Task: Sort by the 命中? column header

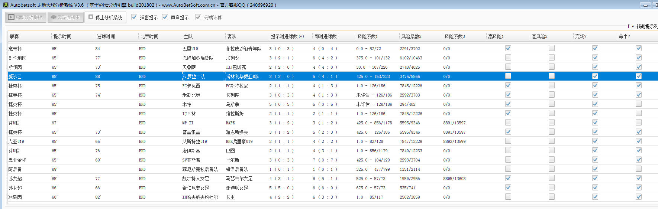Action: pyautogui.click(x=624, y=36)
